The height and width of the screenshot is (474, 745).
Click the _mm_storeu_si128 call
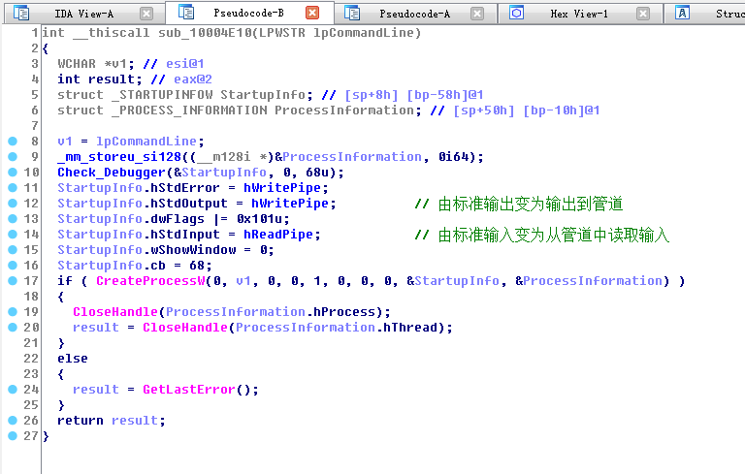[119, 157]
